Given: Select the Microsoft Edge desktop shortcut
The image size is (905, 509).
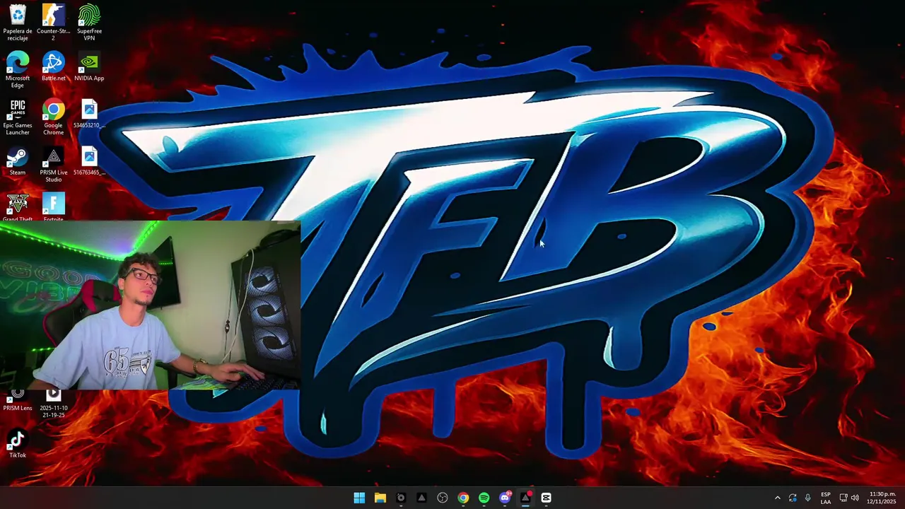Looking at the screenshot, I should pyautogui.click(x=18, y=69).
